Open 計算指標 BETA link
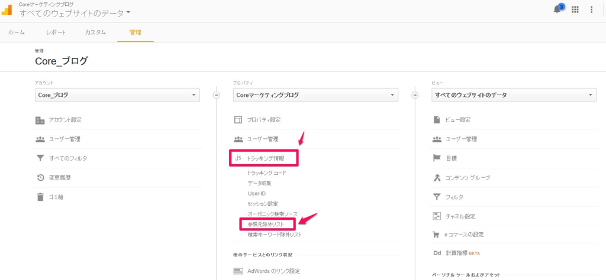Viewport: 606px width, 280px height. [x=463, y=253]
